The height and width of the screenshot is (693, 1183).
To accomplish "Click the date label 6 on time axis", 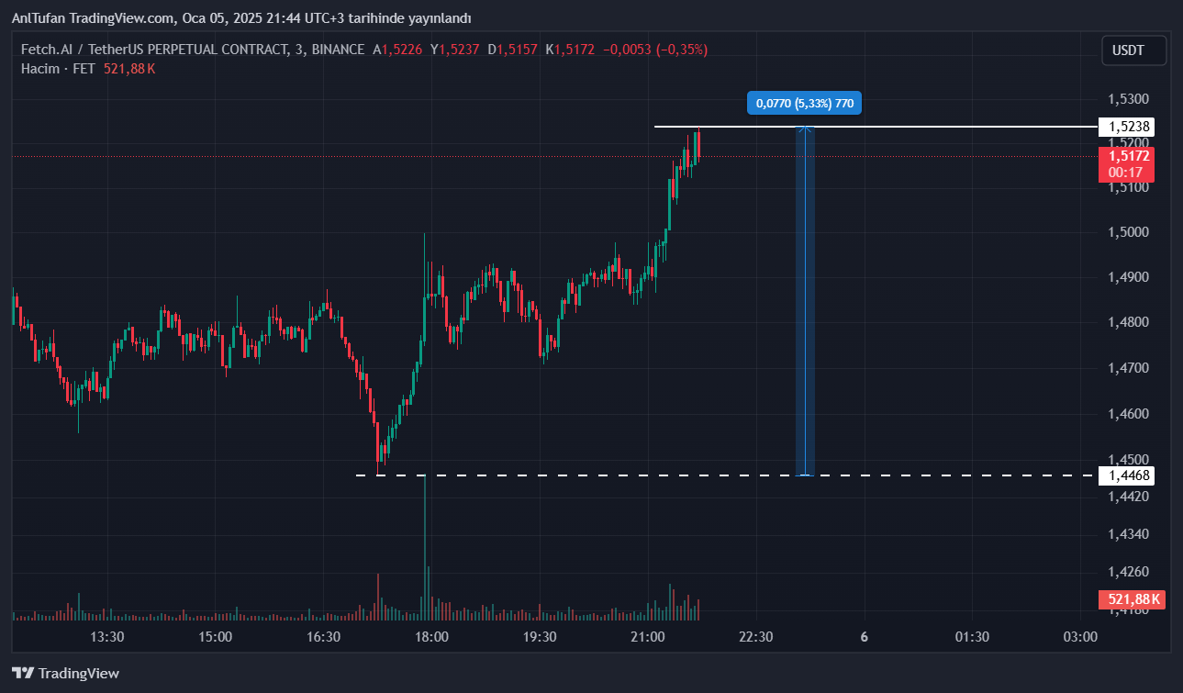I will 865,637.
